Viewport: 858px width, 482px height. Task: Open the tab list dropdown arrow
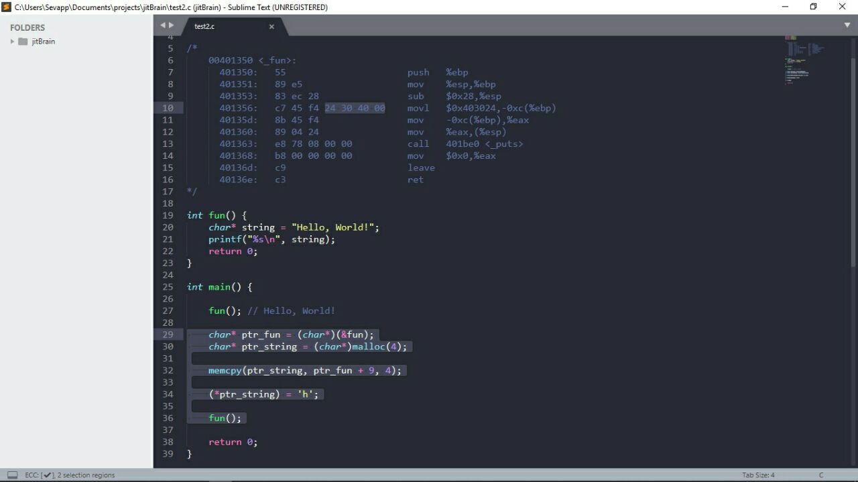[x=847, y=25]
